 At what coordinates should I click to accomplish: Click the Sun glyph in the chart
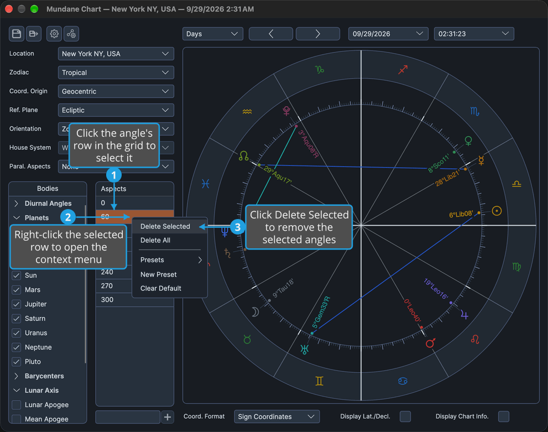pos(497,211)
